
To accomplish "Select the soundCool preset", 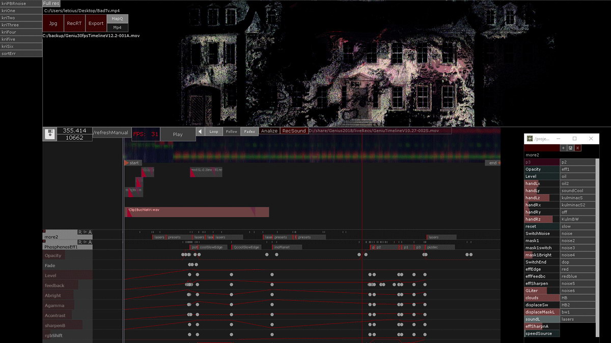I will pyautogui.click(x=577, y=191).
